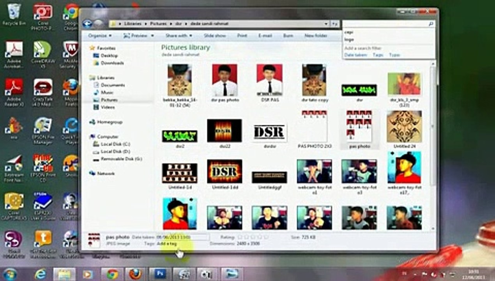Select Homegroup in navigation pane
The height and width of the screenshot is (281, 495).
[106, 122]
